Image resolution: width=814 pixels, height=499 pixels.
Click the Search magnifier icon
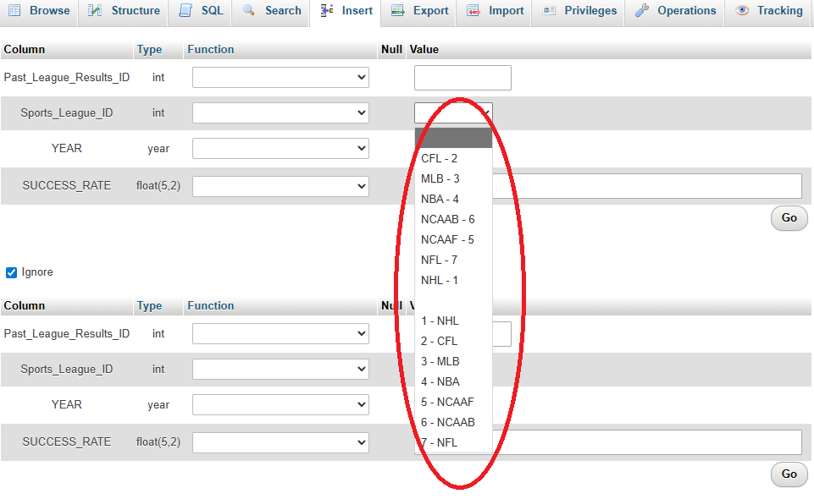(249, 11)
